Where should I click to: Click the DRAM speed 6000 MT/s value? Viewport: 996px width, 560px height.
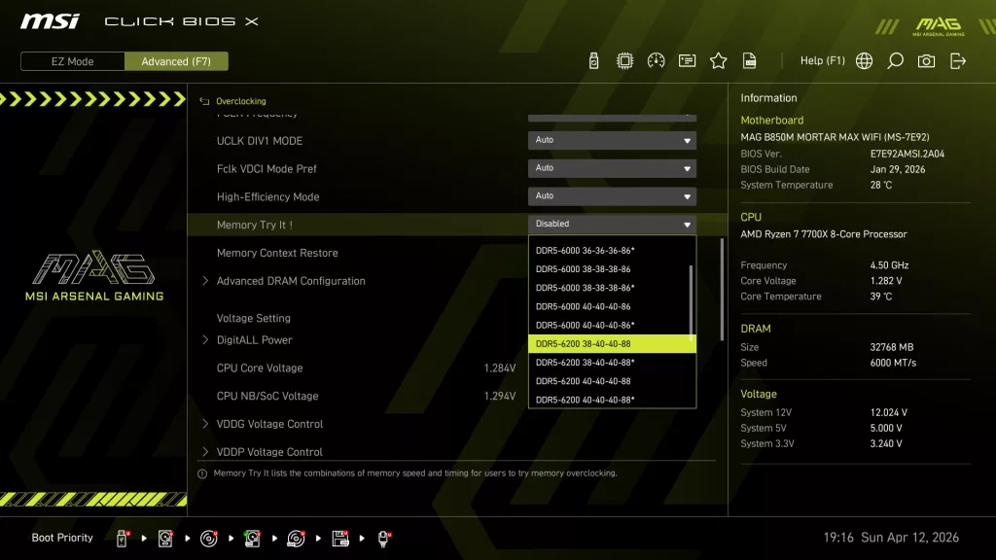(x=893, y=363)
